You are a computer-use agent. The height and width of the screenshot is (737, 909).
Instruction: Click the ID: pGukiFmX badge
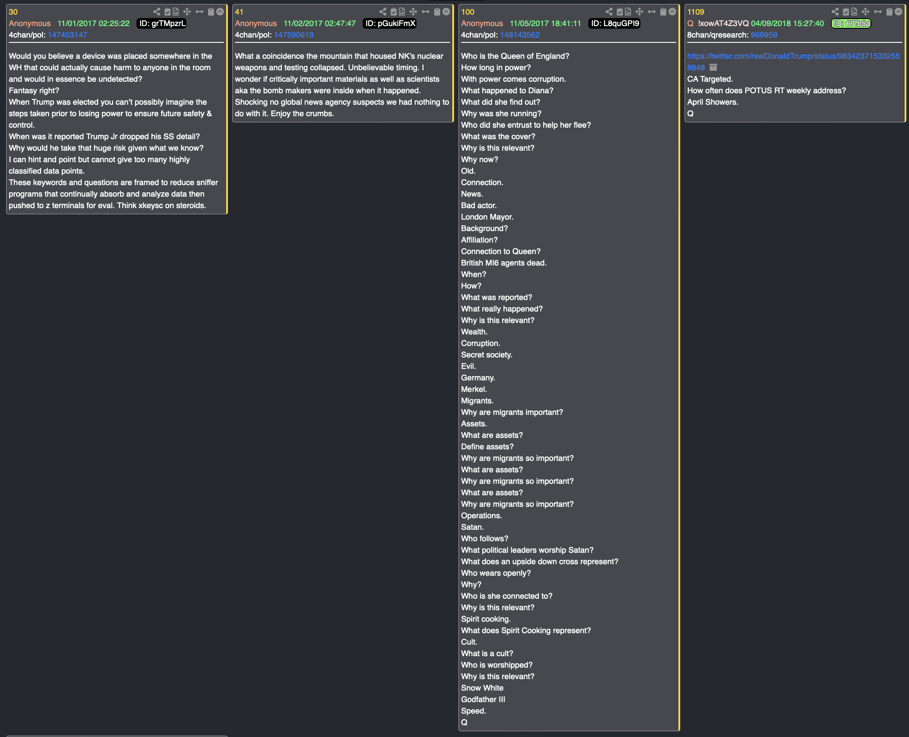point(390,23)
